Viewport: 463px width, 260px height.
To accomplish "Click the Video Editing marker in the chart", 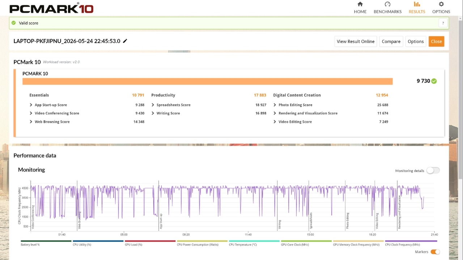I will click(377, 221).
